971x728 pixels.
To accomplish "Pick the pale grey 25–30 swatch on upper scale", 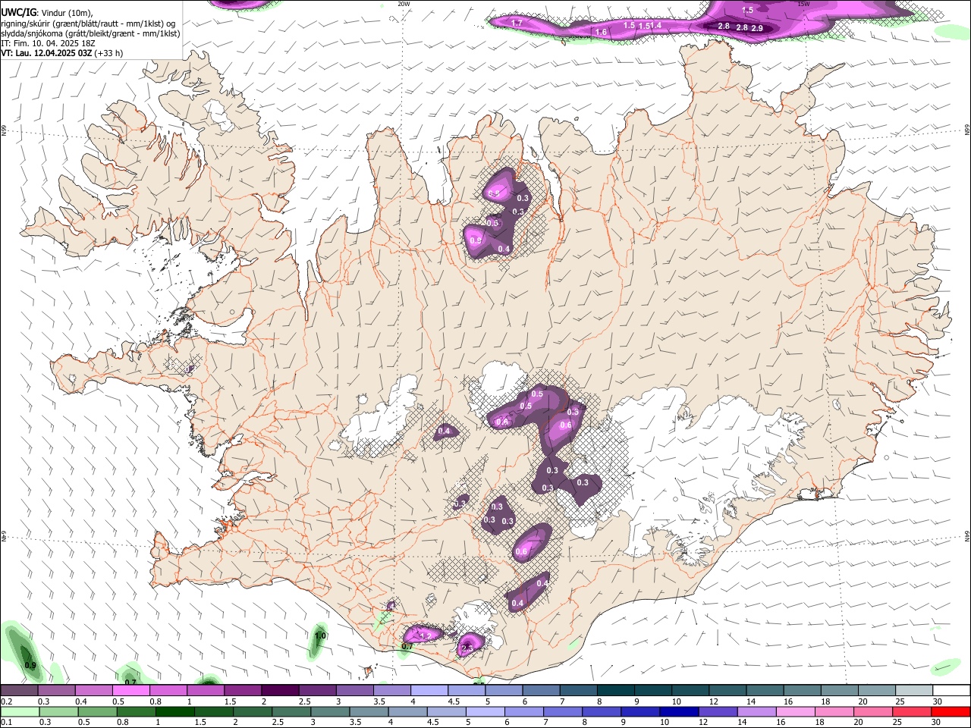I will tap(914, 690).
